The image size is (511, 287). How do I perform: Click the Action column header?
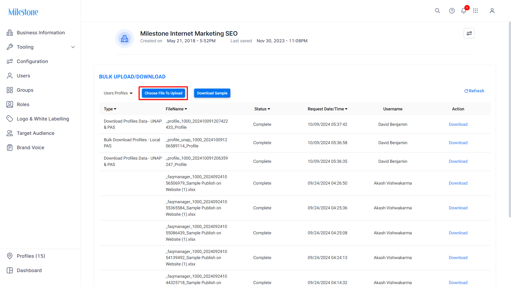(458, 109)
